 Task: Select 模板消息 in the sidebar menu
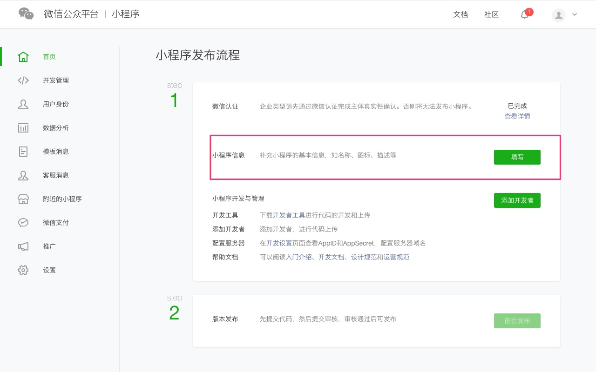click(56, 152)
